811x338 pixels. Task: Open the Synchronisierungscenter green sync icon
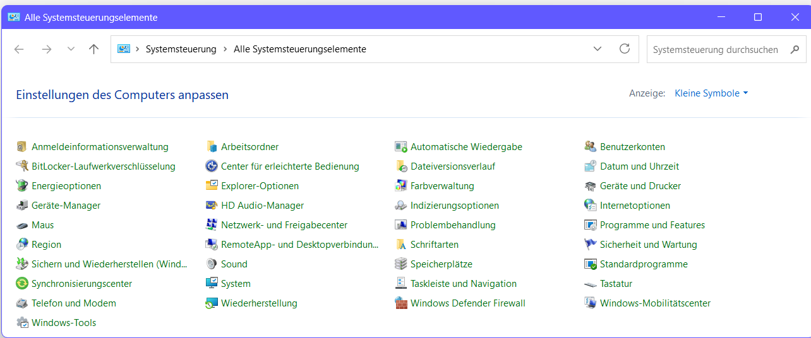pos(22,284)
